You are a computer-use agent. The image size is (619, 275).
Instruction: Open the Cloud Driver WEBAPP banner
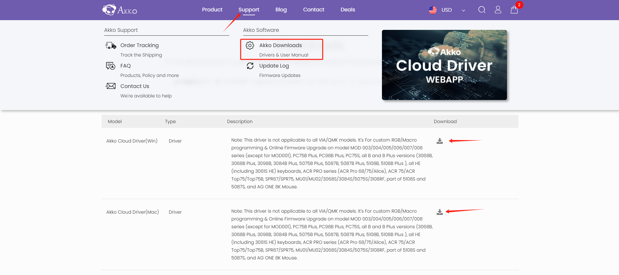point(444,65)
